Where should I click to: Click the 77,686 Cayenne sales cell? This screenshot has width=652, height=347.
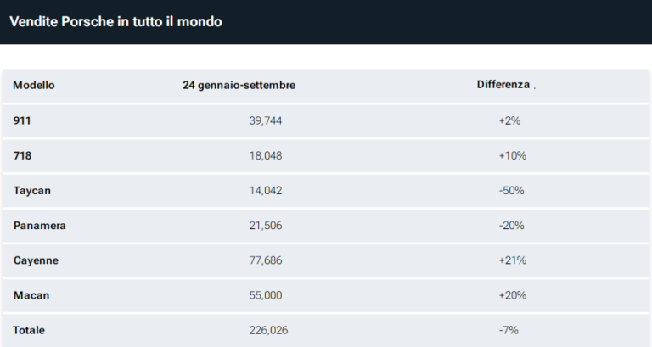(x=265, y=260)
